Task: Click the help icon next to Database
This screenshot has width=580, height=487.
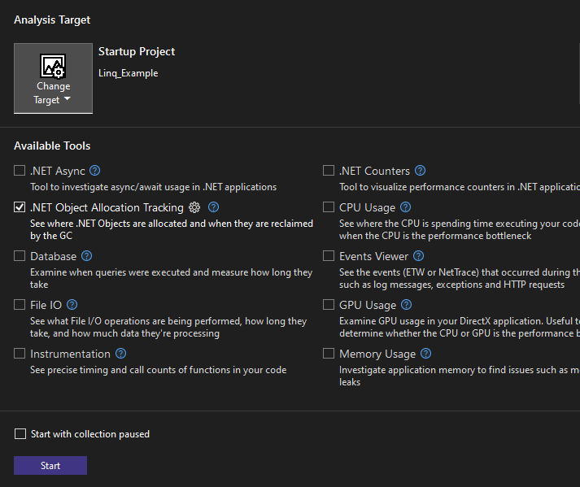Action: coord(86,256)
